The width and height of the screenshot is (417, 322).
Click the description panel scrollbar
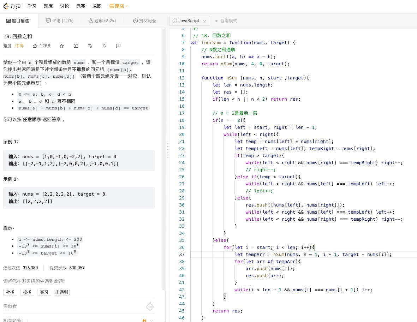pyautogui.click(x=163, y=159)
